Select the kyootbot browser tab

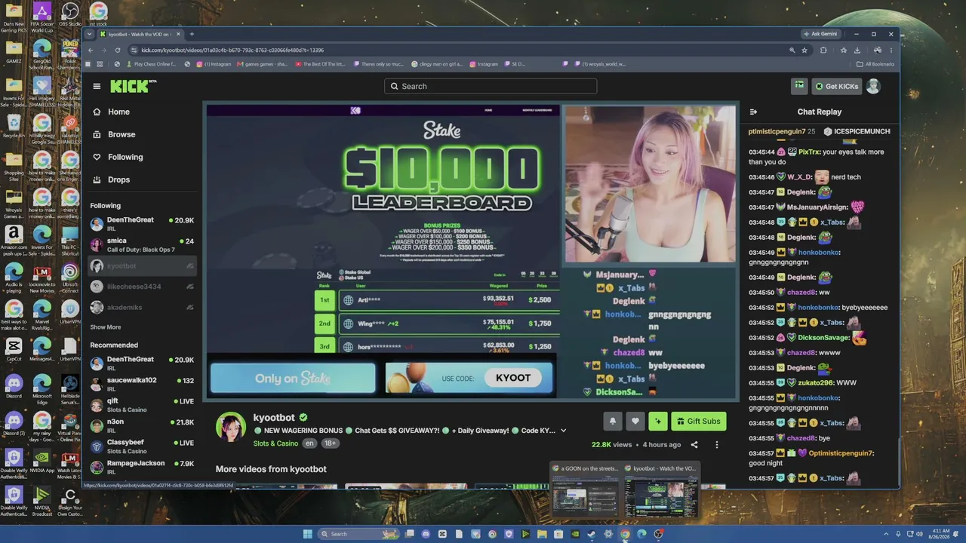140,34
